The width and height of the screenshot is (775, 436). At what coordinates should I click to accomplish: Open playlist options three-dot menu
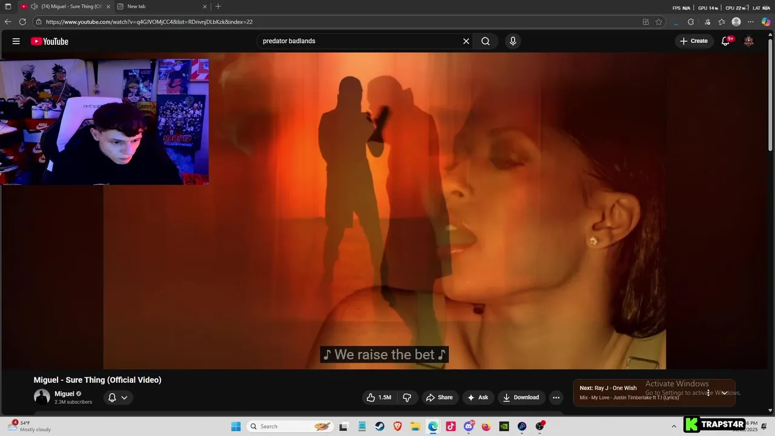[x=708, y=392]
